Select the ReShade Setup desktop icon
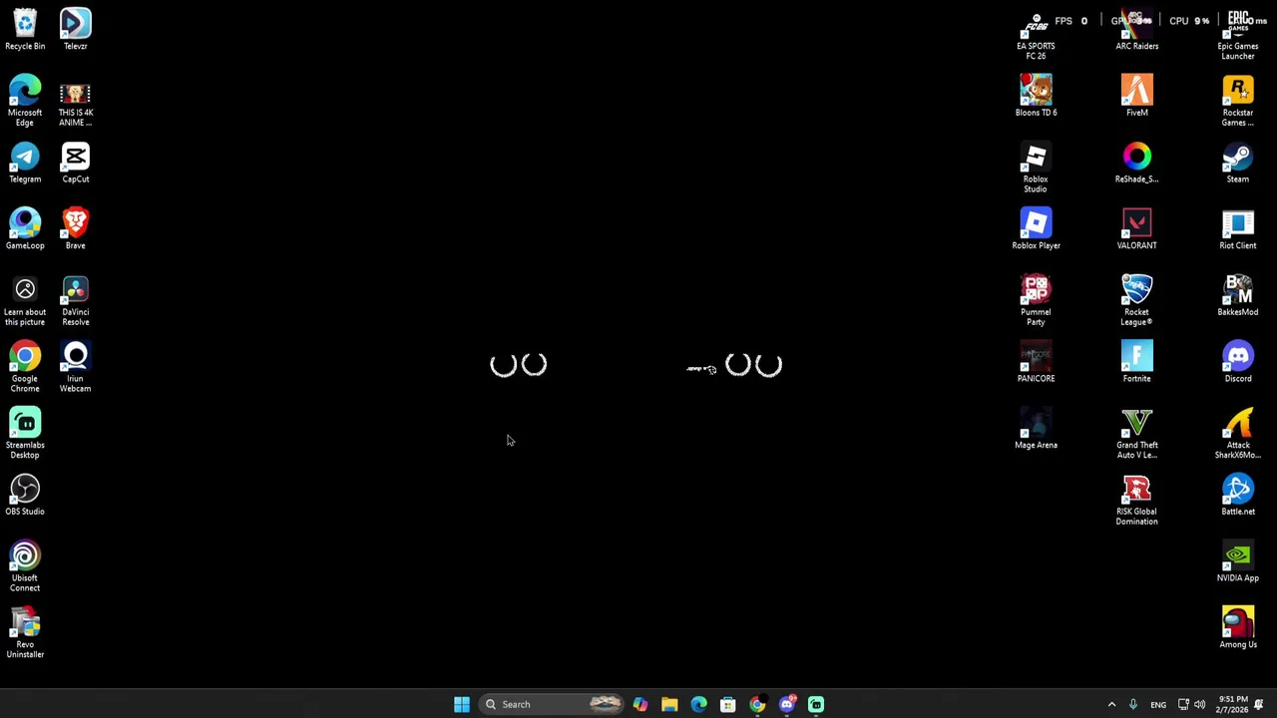This screenshot has width=1277, height=718. click(1137, 162)
